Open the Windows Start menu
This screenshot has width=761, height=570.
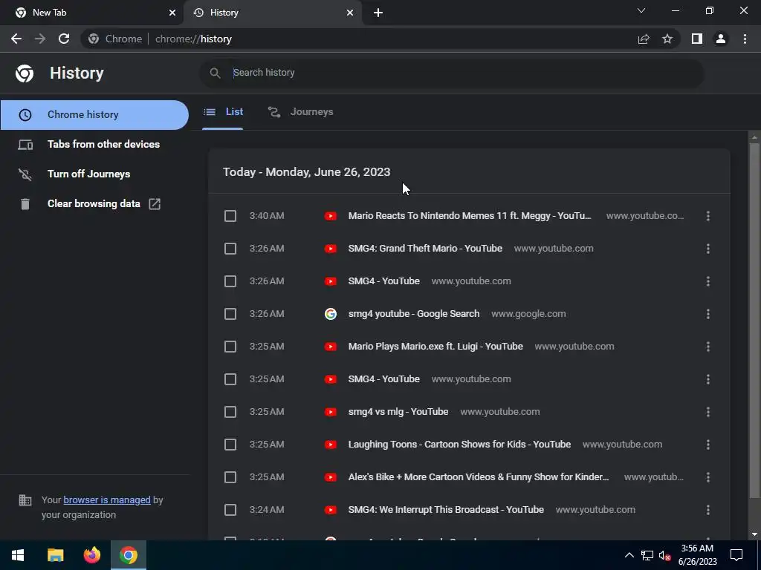(x=18, y=555)
